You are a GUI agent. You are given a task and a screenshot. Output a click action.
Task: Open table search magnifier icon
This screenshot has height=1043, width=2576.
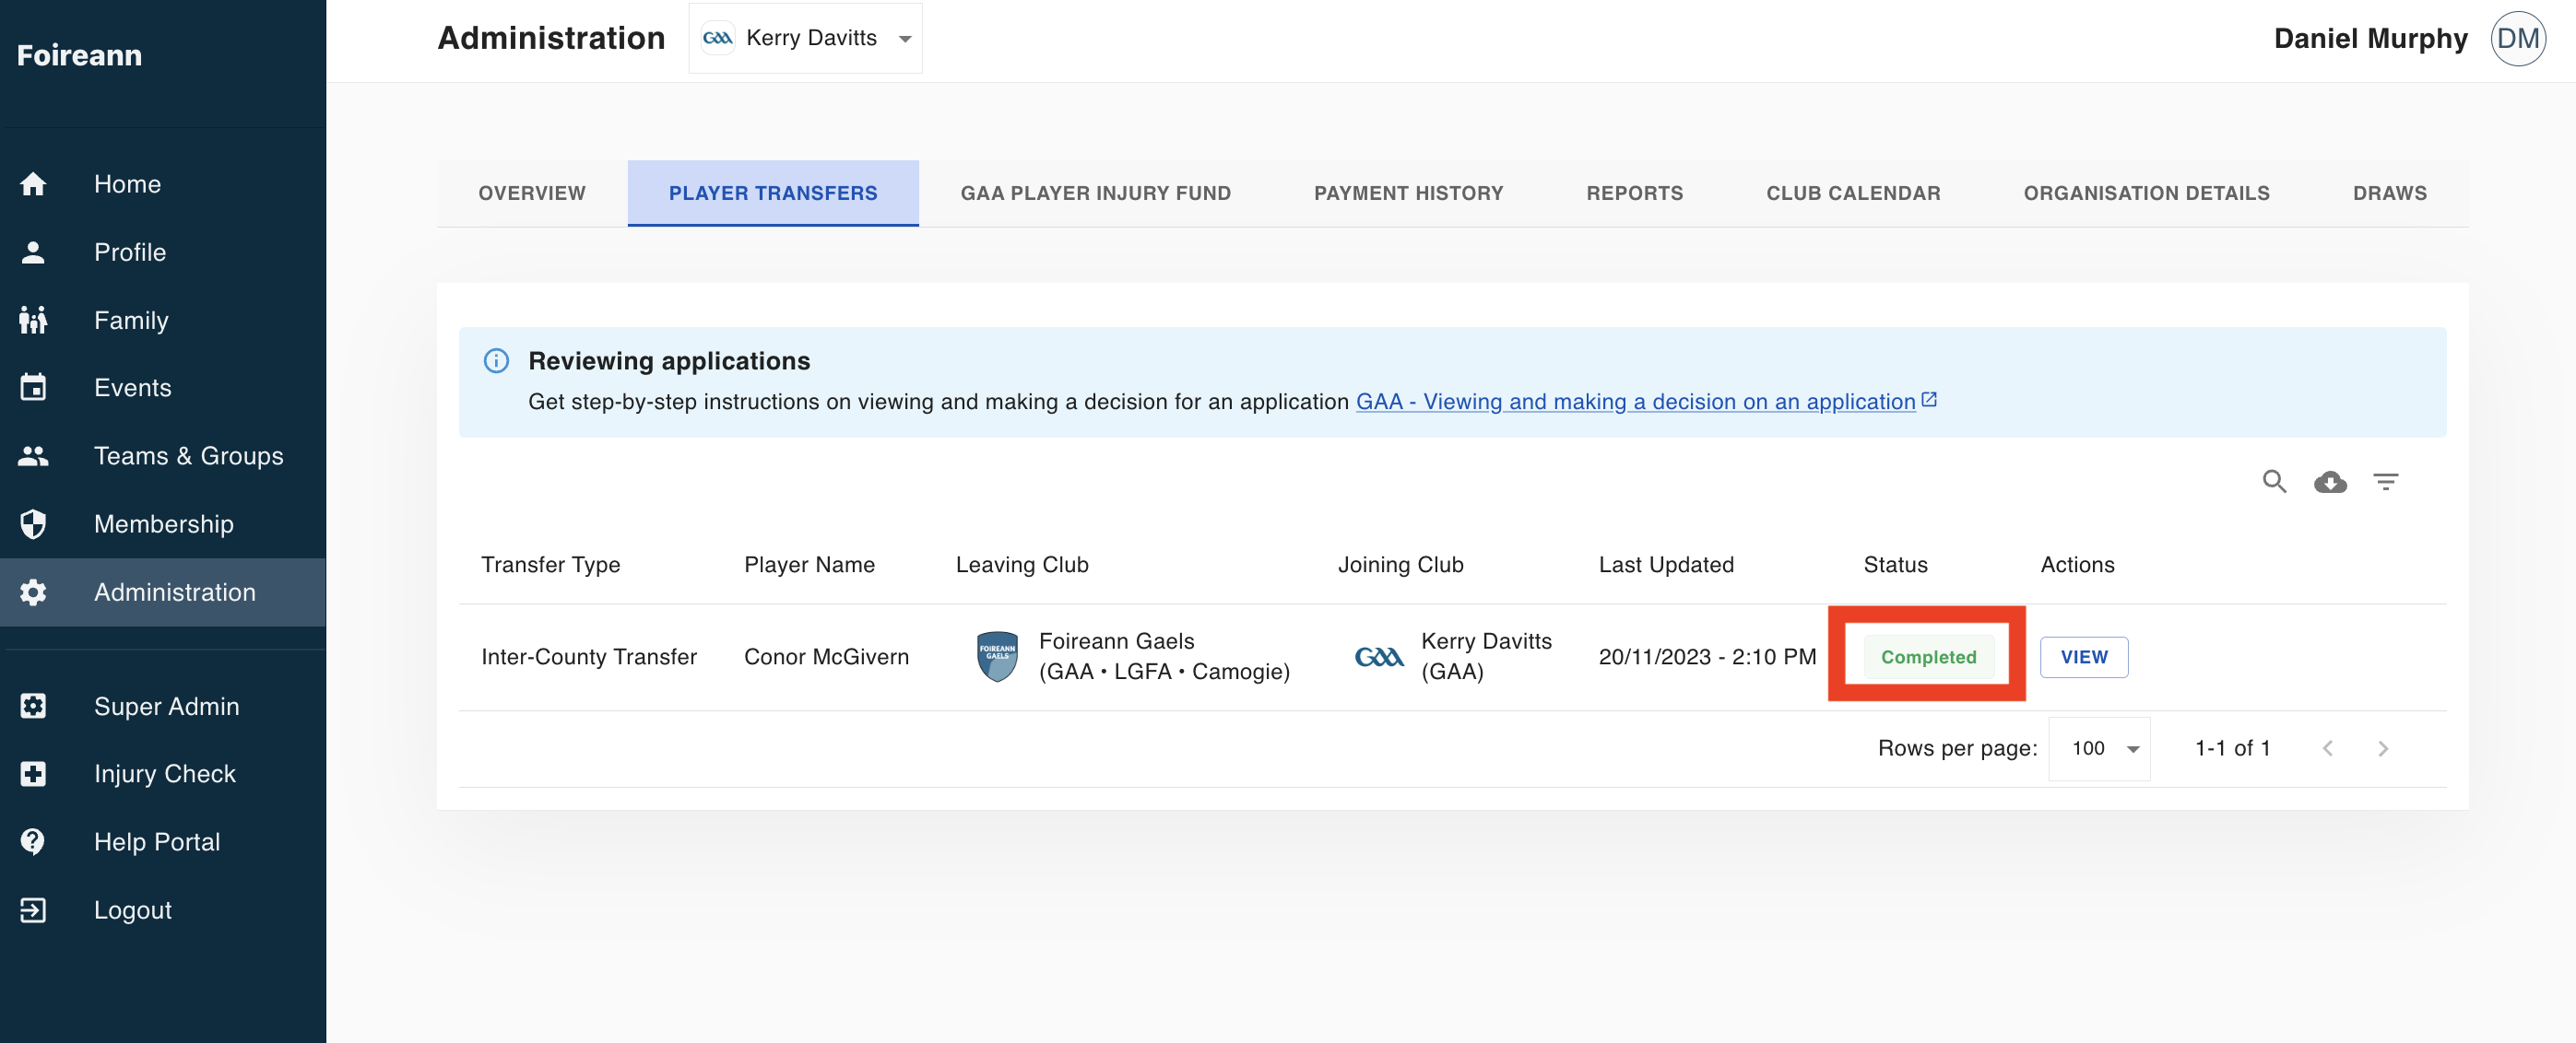(x=2274, y=482)
